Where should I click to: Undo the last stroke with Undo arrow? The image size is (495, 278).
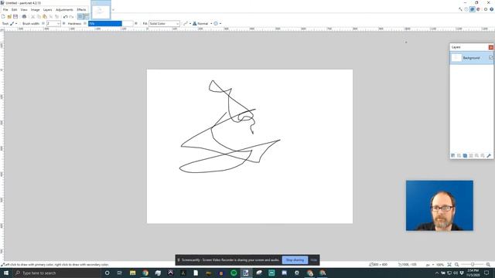[65, 16]
